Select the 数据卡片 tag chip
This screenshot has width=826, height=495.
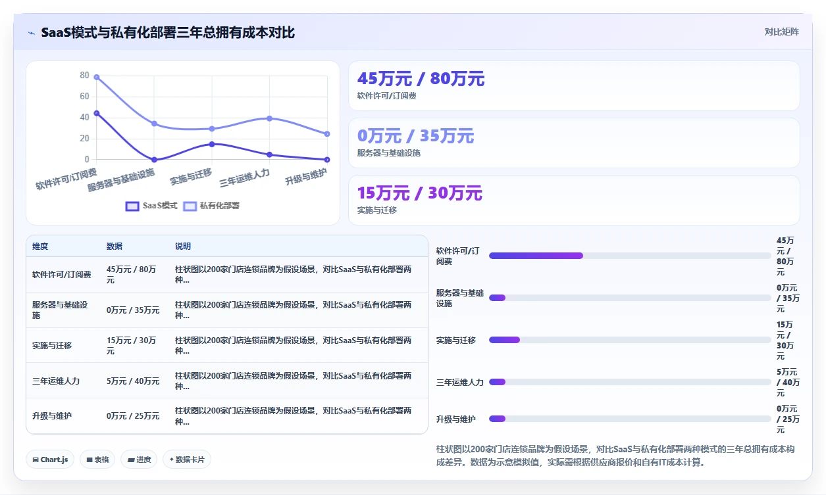point(187,460)
